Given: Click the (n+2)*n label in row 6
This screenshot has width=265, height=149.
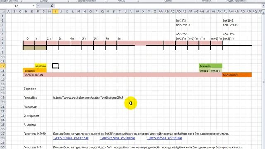Looking at the screenshot, I should point(228,38).
